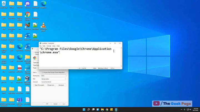Click the Change Icon button
Viewport: 200px width, 112px height.
click(x=51, y=85)
